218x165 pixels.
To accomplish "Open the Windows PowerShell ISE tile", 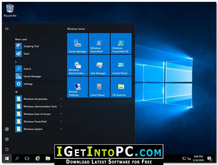I will [121, 44].
